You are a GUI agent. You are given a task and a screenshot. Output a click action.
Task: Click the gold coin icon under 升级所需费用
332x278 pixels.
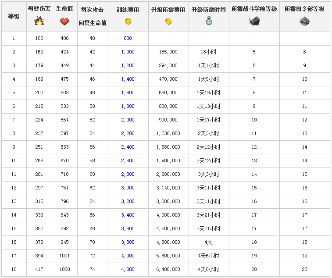click(x=168, y=21)
